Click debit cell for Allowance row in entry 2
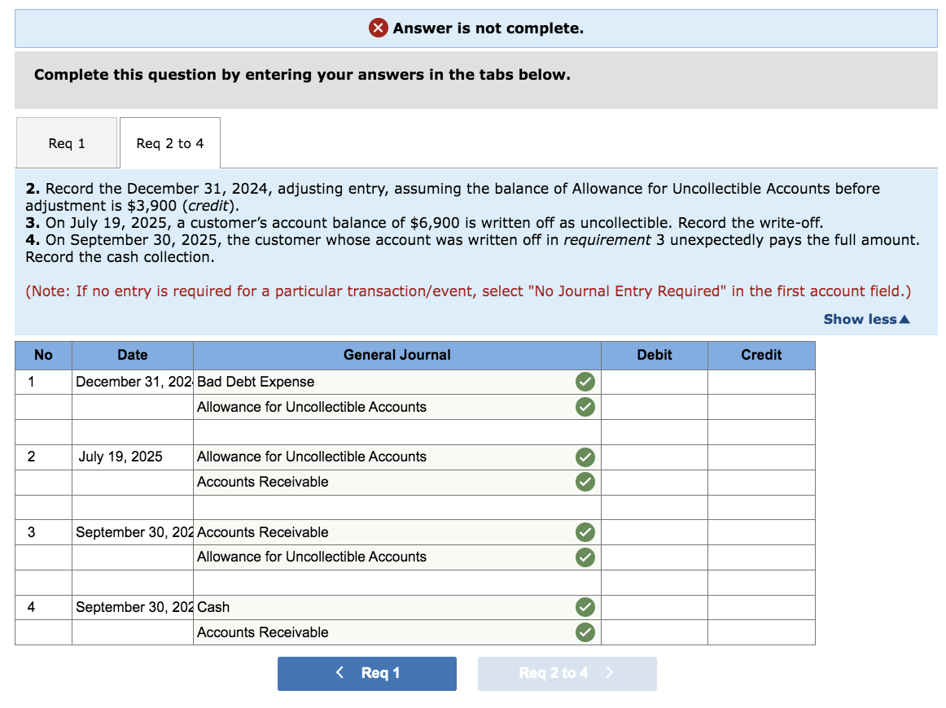This screenshot has width=946, height=708. (x=655, y=457)
